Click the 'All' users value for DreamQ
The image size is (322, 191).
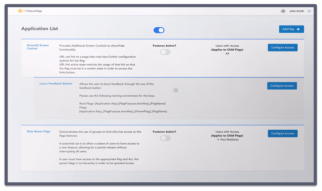(227, 54)
